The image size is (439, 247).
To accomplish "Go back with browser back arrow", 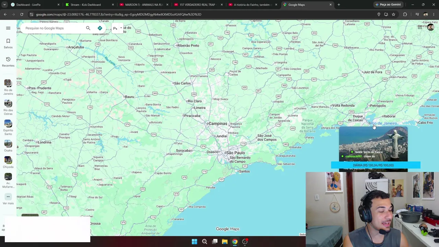I will tap(5, 14).
